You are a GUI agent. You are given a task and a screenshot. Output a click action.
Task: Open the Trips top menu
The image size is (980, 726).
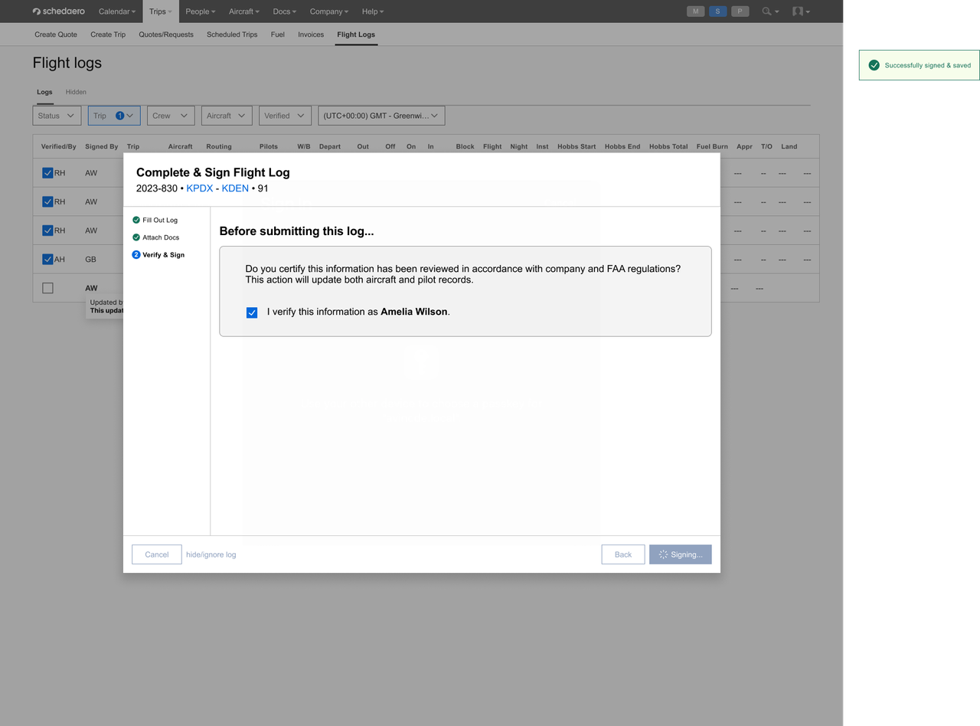pos(161,11)
